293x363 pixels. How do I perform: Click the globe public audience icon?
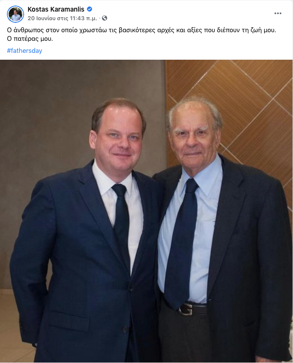105,18
